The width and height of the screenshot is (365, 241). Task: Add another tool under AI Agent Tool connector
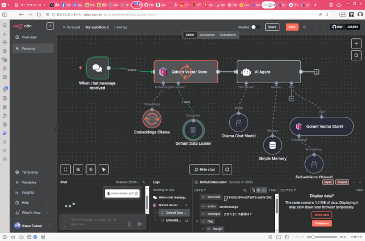click(x=291, y=99)
